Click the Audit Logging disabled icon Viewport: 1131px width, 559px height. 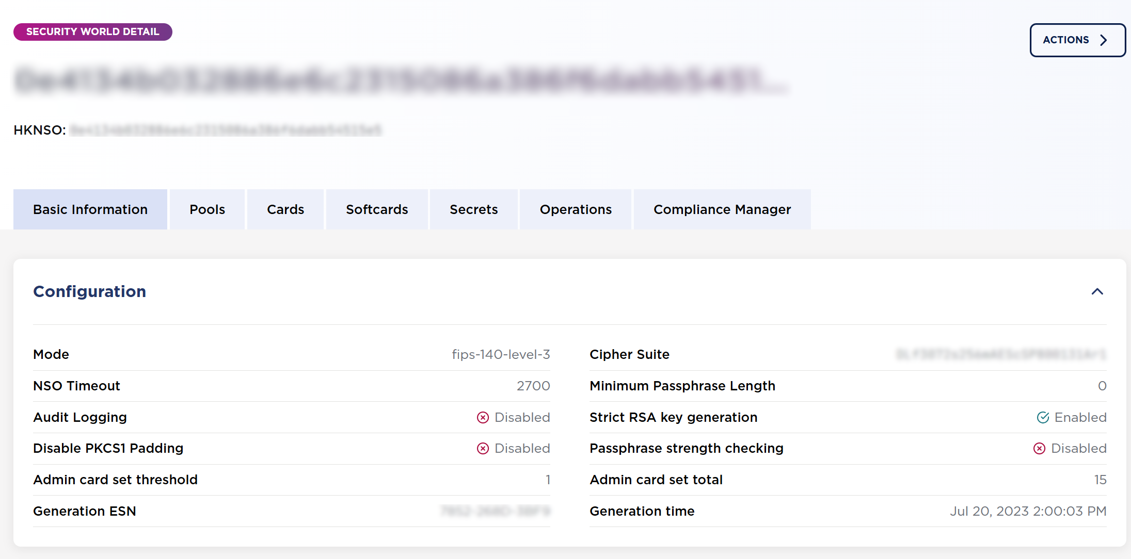pyautogui.click(x=483, y=417)
